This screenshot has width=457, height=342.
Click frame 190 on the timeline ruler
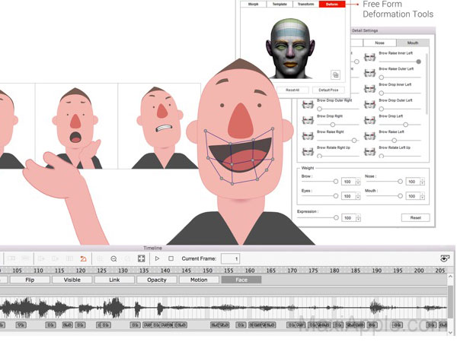click(376, 271)
